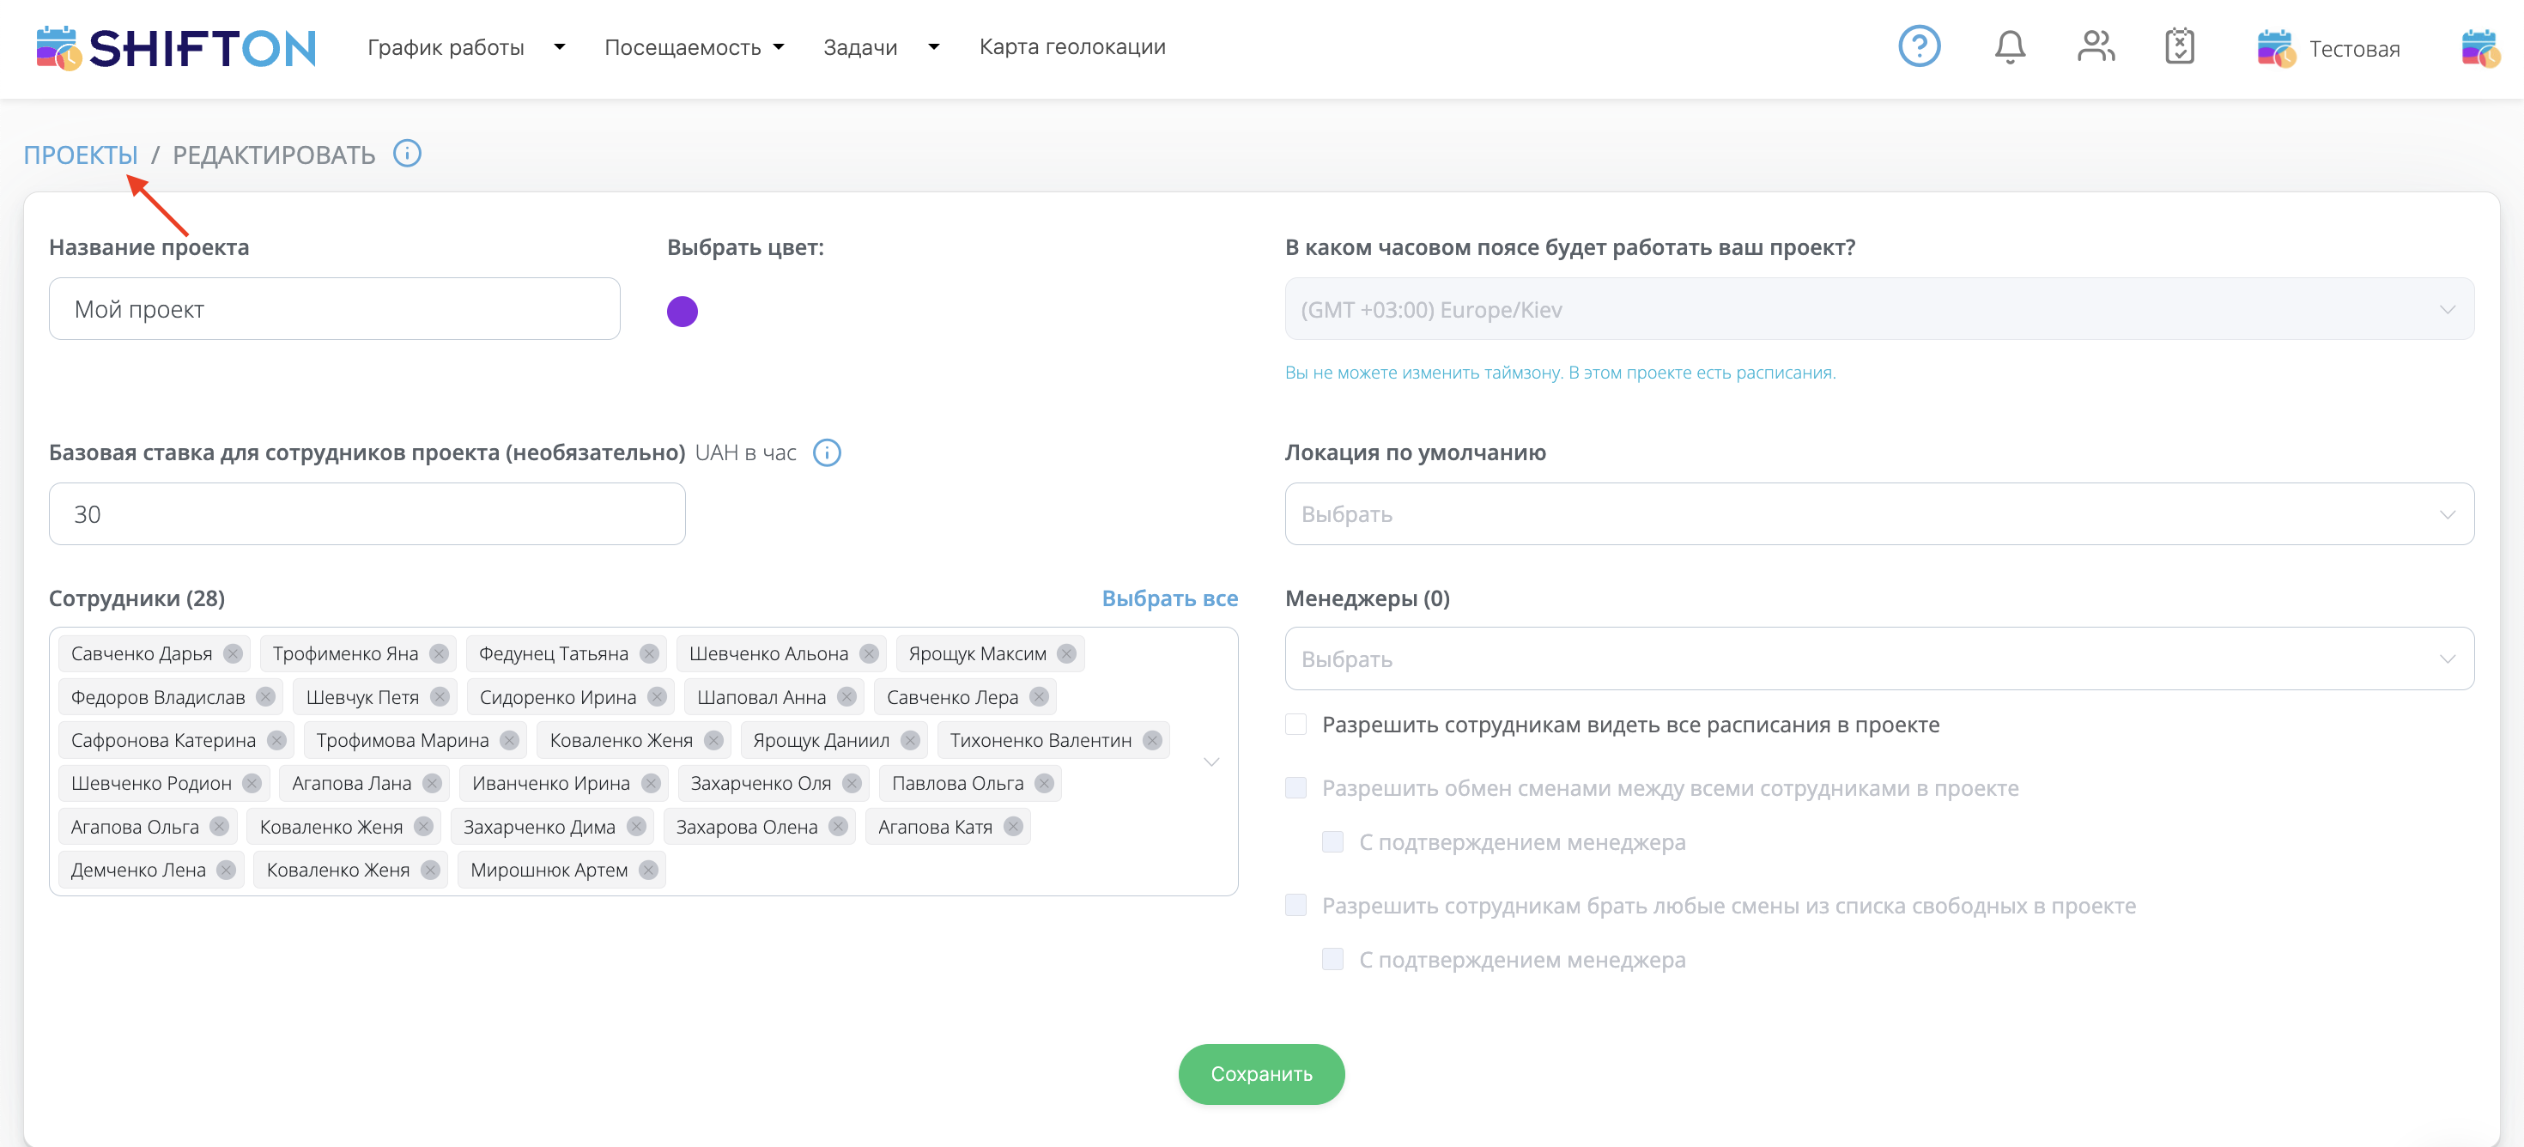This screenshot has width=2524, height=1147.
Task: Click the profile avatar calendar icon
Action: (x=2480, y=48)
